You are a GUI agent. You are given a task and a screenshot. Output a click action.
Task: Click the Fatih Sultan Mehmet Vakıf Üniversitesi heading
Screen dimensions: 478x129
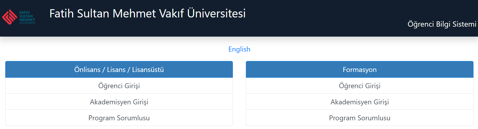pos(147,13)
